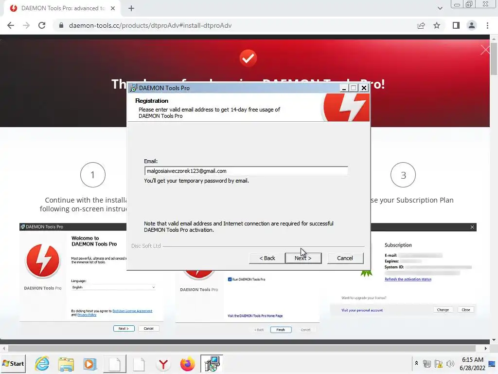Click the page vertical scrollbar
This screenshot has width=498, height=374.
click(494, 59)
